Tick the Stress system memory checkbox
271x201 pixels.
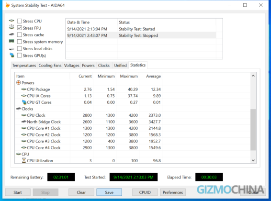(20, 42)
